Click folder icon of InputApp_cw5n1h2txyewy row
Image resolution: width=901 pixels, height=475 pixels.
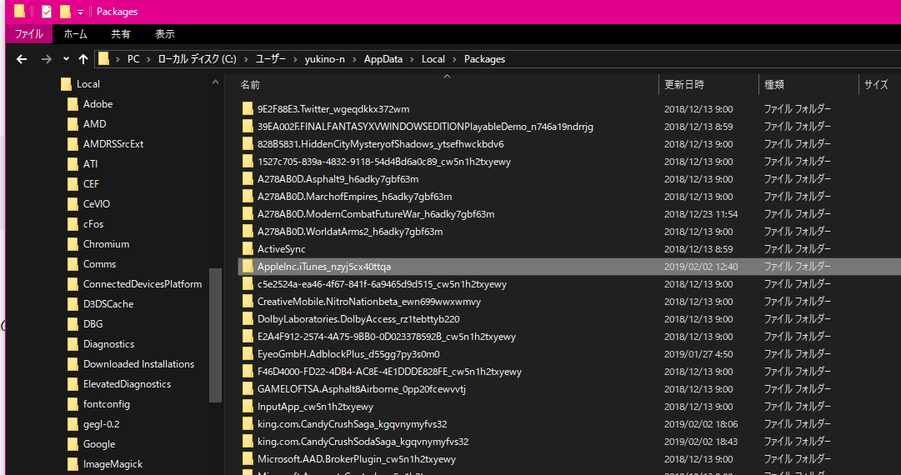[248, 407]
